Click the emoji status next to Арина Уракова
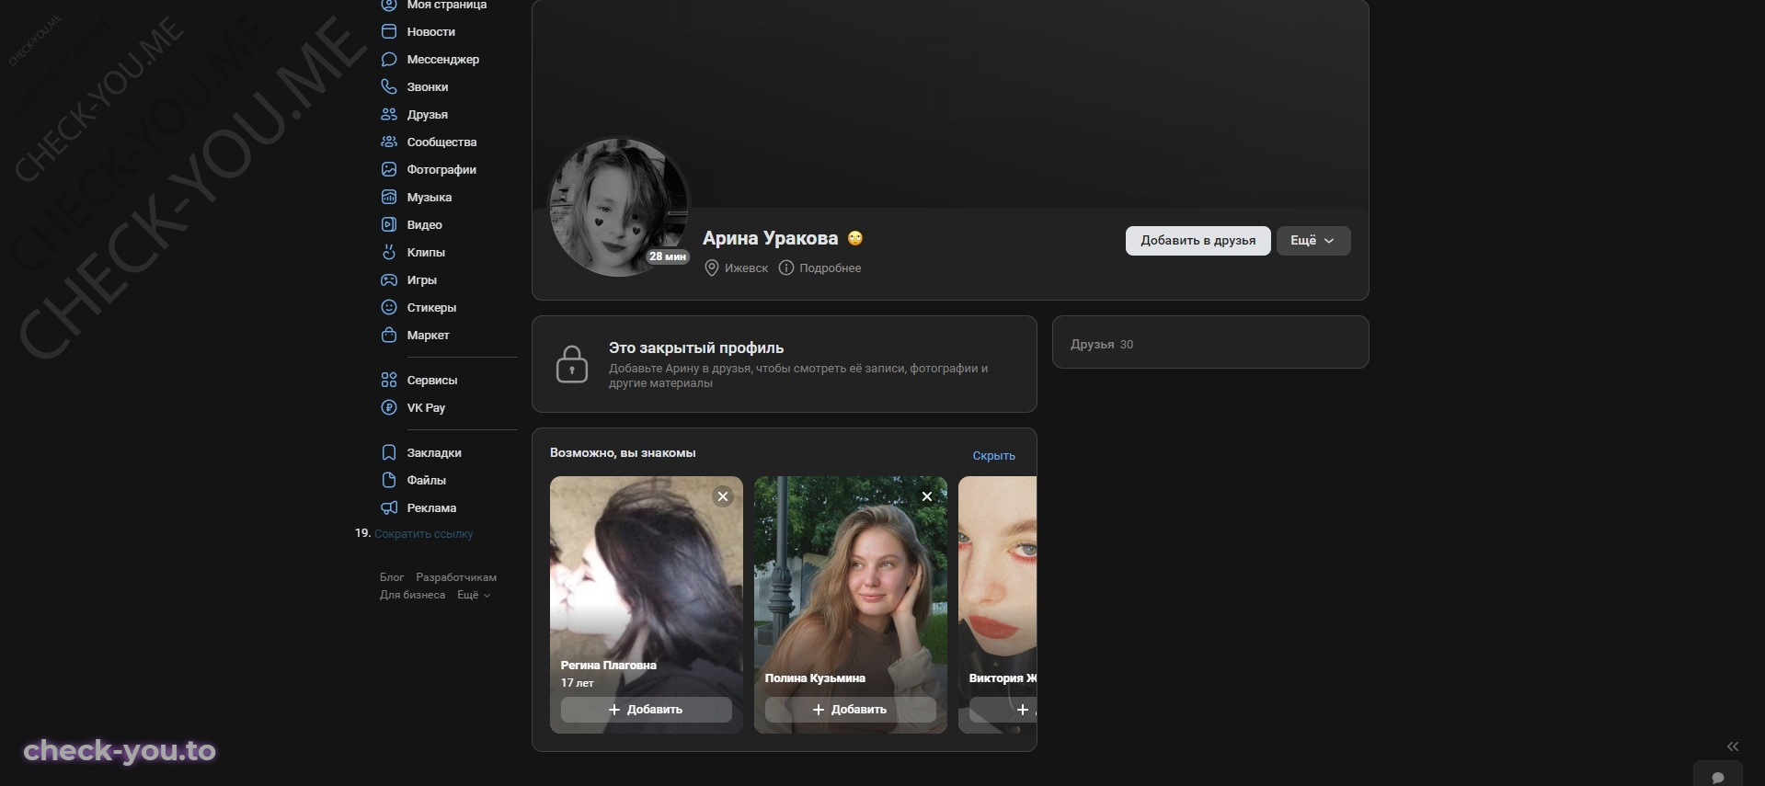The image size is (1765, 786). pyautogui.click(x=855, y=238)
